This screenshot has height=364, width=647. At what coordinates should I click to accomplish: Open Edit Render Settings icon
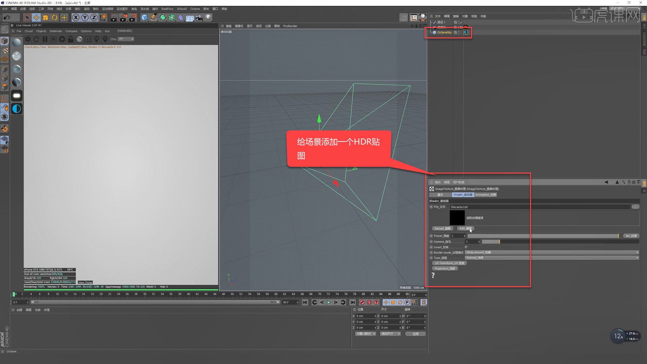133,18
